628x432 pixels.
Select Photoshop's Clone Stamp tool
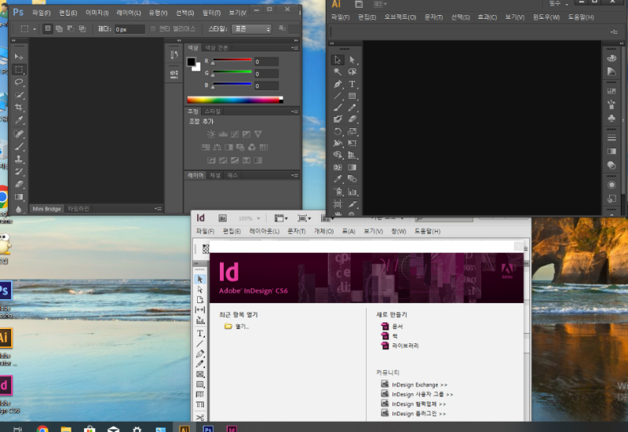click(19, 159)
